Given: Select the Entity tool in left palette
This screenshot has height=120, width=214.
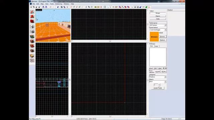Looking at the screenshot, I should point(32,27).
